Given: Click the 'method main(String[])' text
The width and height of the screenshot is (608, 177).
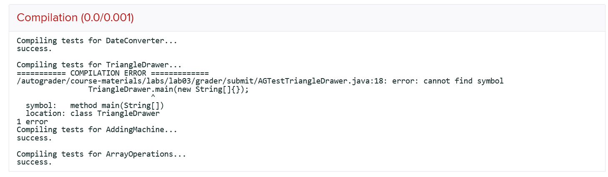Looking at the screenshot, I should coord(117,106).
